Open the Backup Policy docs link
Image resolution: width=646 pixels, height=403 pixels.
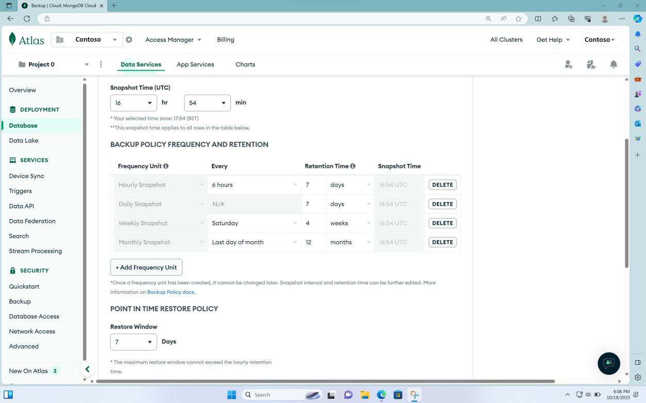click(x=170, y=292)
